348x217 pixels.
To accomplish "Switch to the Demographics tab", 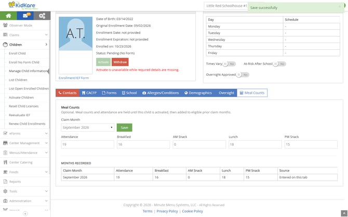I will [x=198, y=93].
